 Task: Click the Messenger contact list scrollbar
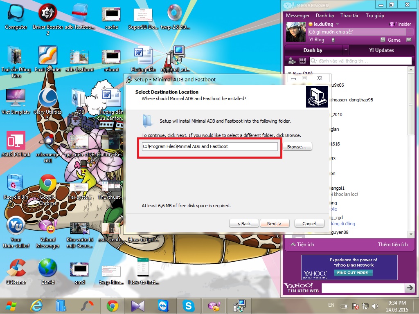411,104
